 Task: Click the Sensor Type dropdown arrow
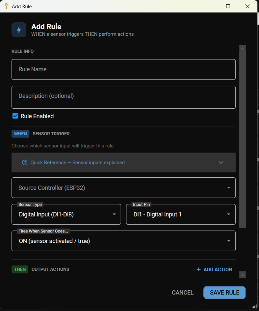click(114, 214)
